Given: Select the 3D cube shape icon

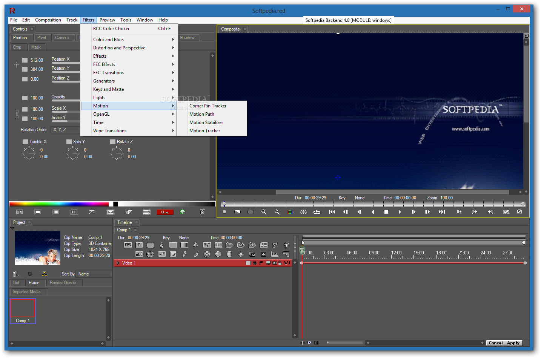Looking at the screenshot, I should [207, 254].
